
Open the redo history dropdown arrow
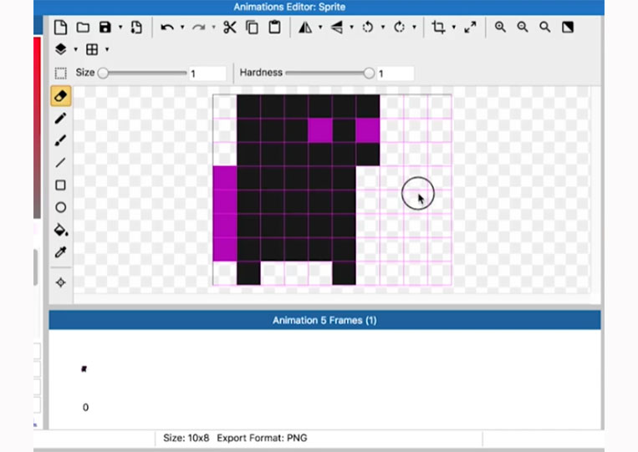213,28
